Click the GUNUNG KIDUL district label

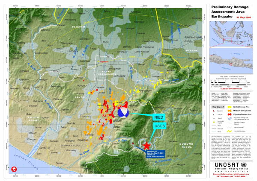tap(186, 146)
